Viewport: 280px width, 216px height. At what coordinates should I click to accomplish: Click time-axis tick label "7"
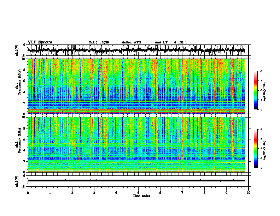point(182,193)
